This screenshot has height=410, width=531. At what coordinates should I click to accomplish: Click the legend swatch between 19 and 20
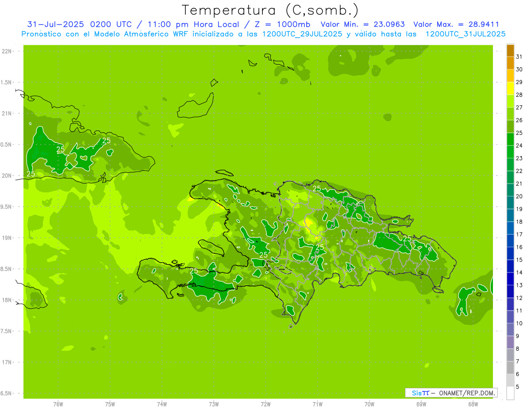click(x=510, y=203)
